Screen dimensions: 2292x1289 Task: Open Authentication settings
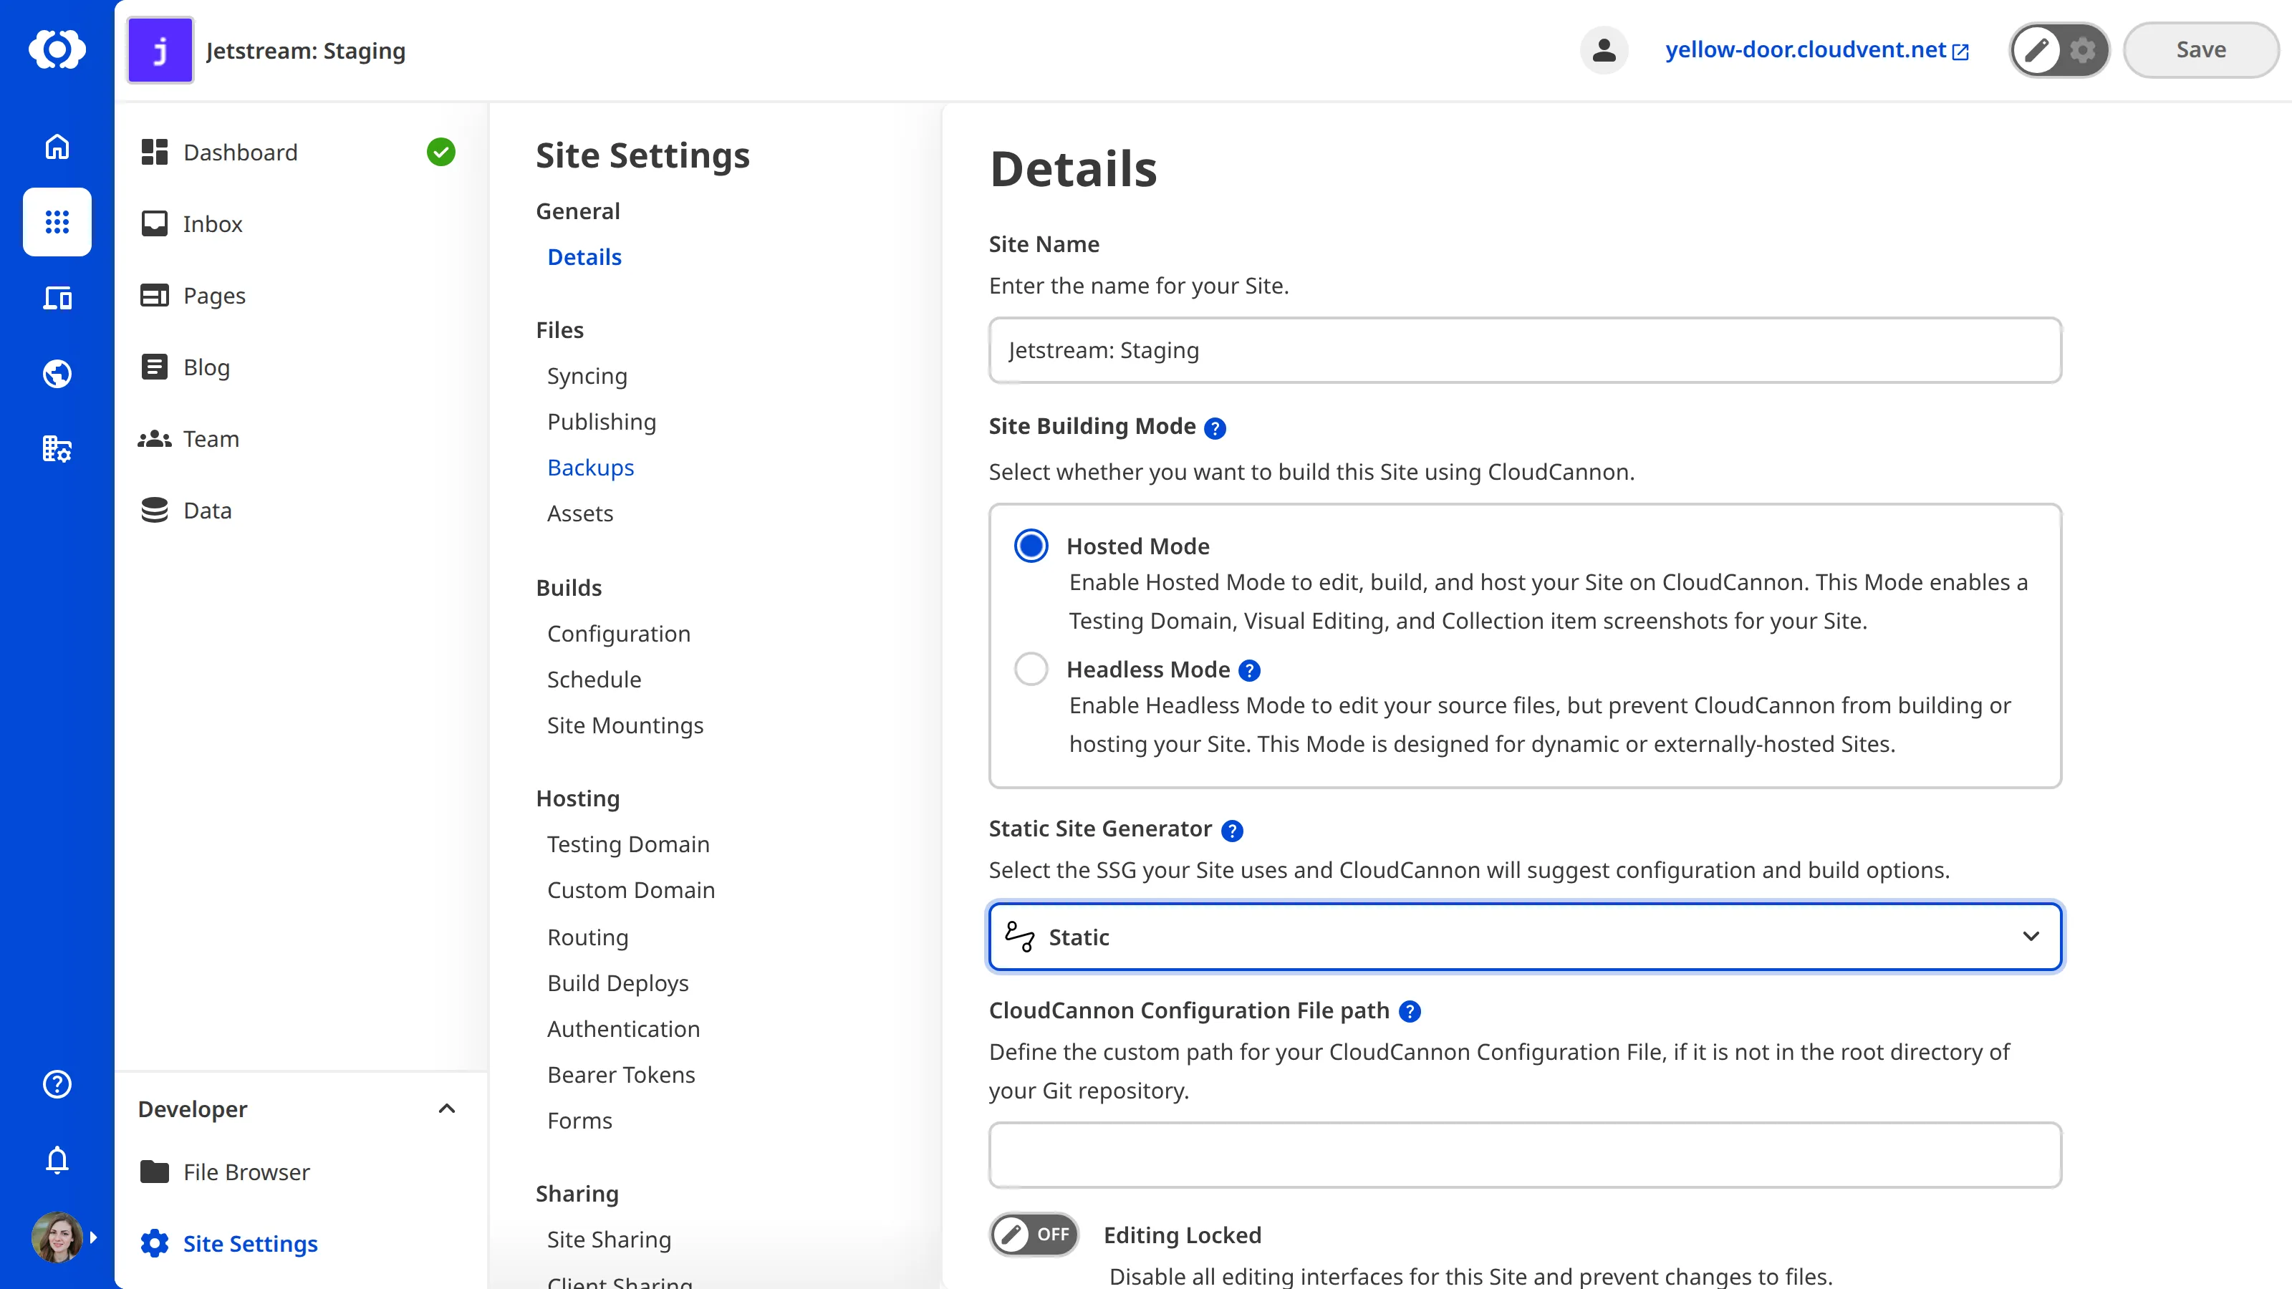coord(624,1029)
